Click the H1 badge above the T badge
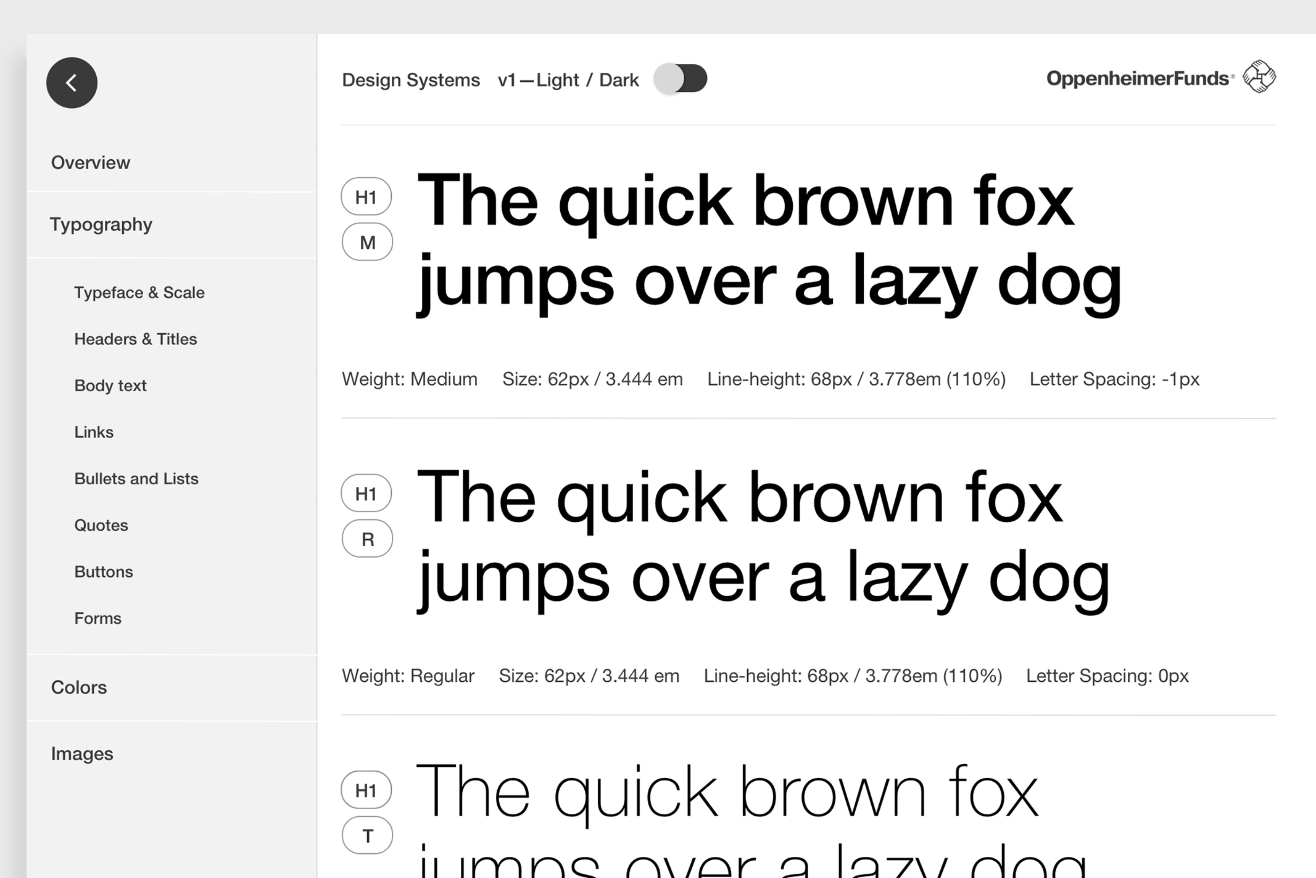Screen dimensions: 1316x878 pyautogui.click(x=366, y=790)
